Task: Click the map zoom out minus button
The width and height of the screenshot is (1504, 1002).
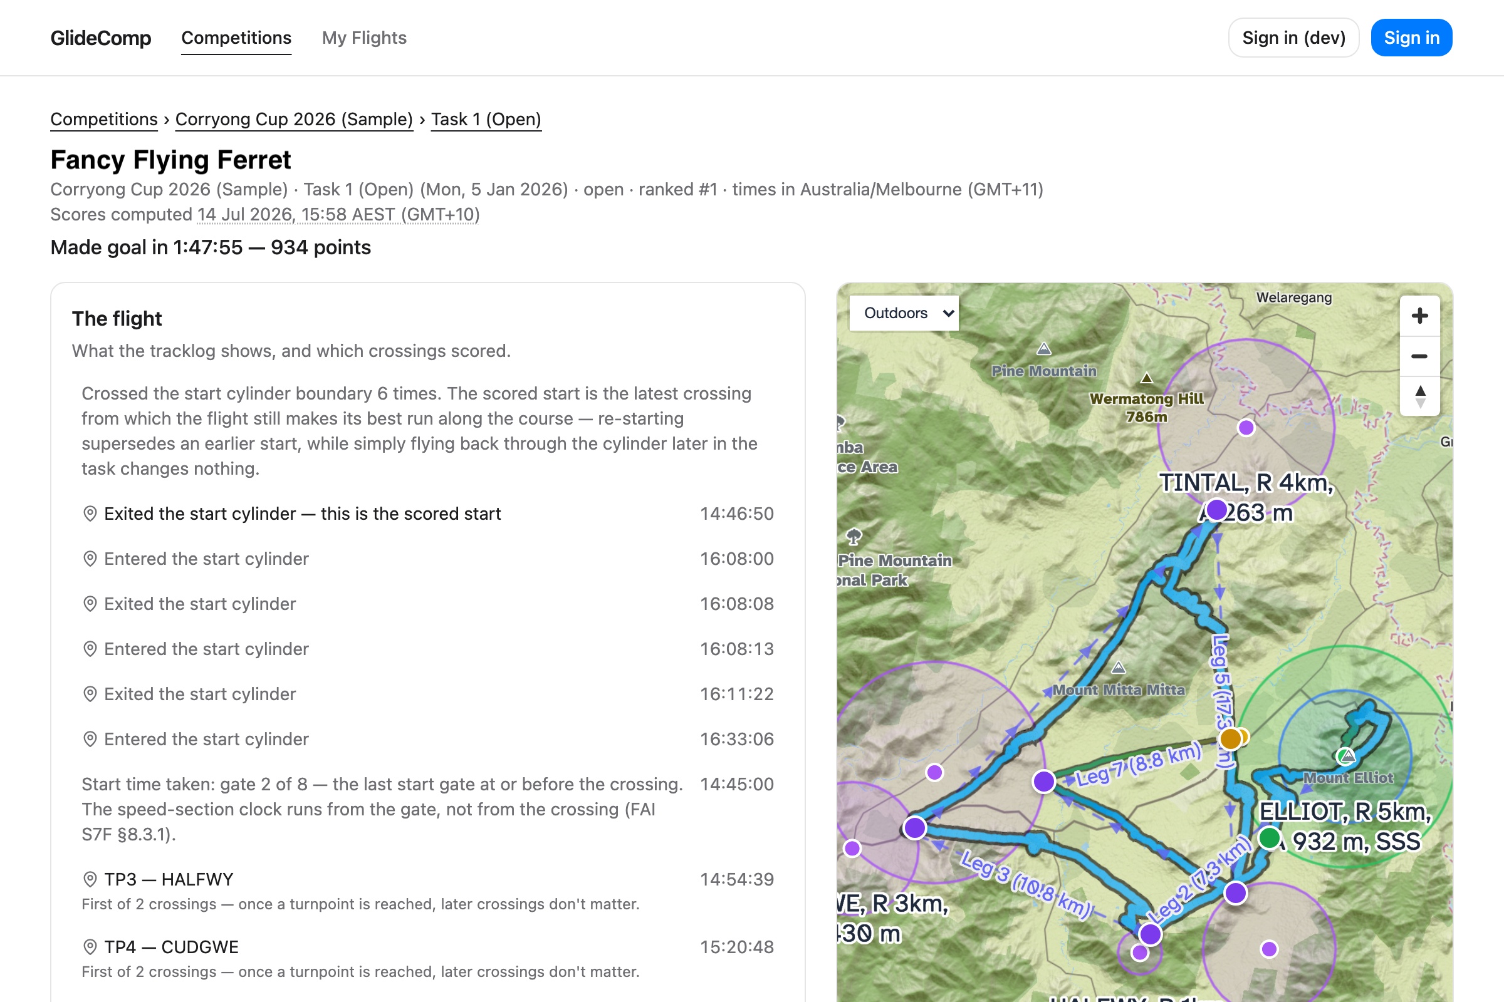Action: coord(1419,356)
